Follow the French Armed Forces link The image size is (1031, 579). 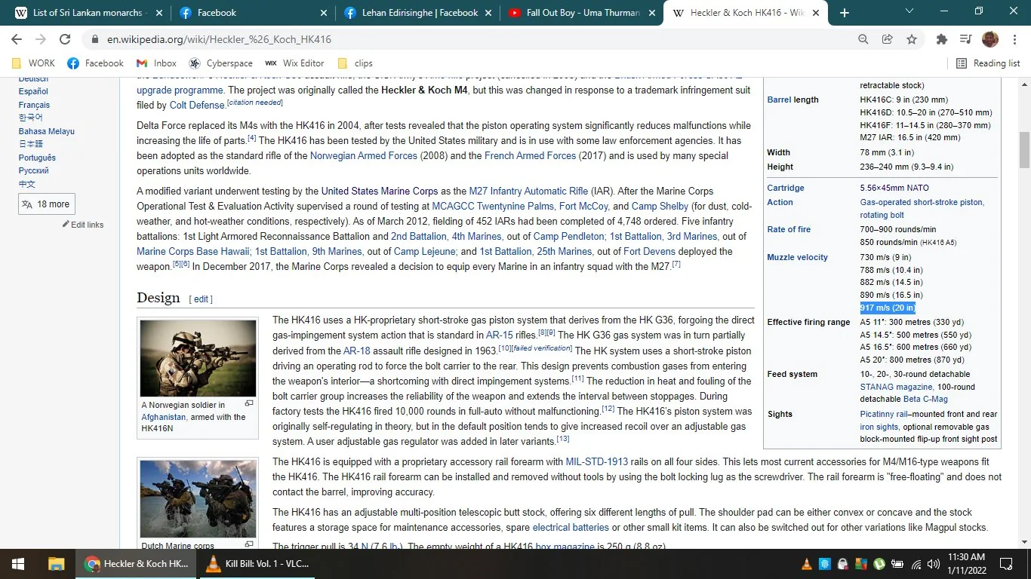[x=530, y=156]
